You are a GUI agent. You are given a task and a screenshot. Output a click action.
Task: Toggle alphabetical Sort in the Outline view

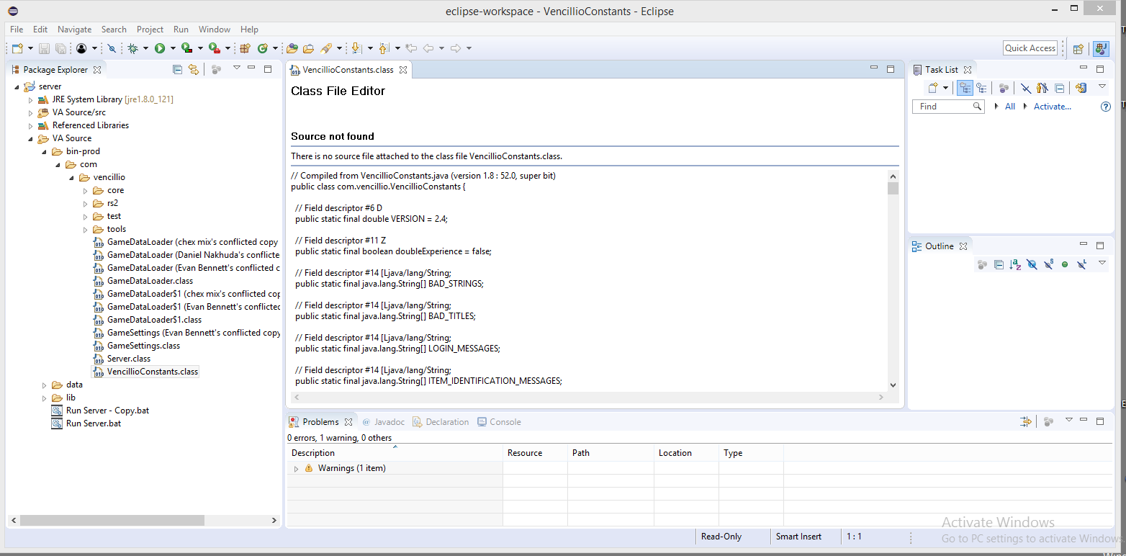(1015, 264)
